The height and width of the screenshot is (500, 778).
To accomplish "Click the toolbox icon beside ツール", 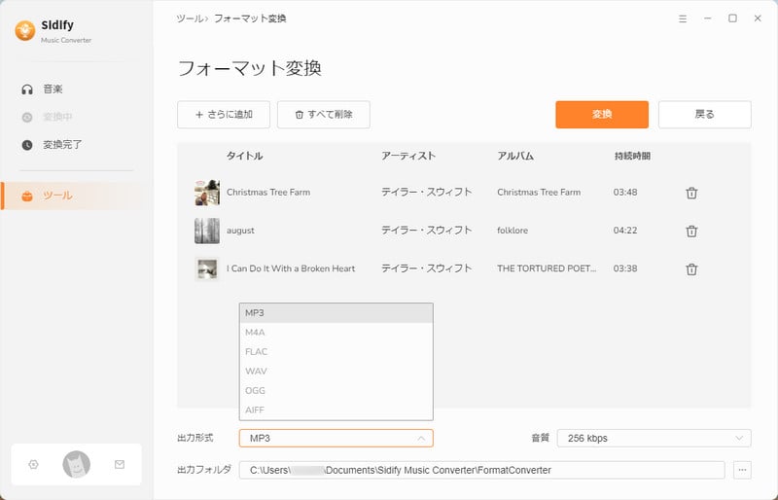I will point(27,196).
